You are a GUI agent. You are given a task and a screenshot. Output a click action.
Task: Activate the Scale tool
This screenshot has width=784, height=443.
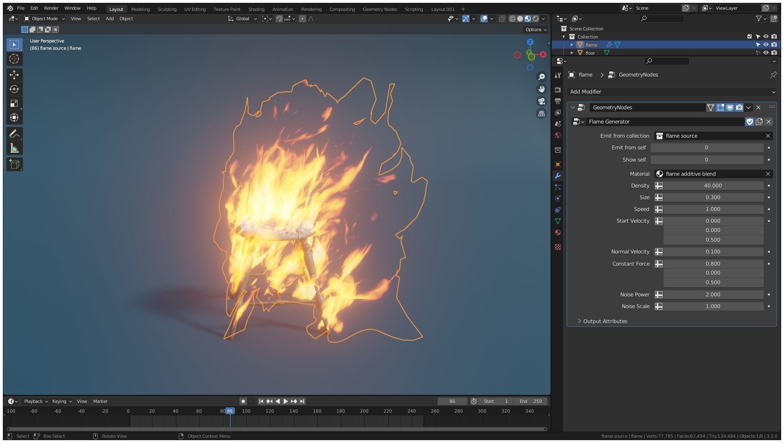tap(14, 103)
